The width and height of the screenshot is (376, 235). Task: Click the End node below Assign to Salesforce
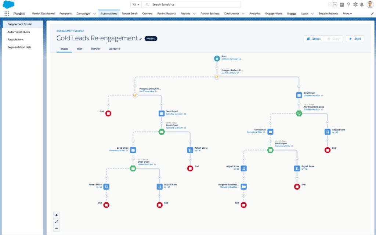pyautogui.click(x=244, y=205)
